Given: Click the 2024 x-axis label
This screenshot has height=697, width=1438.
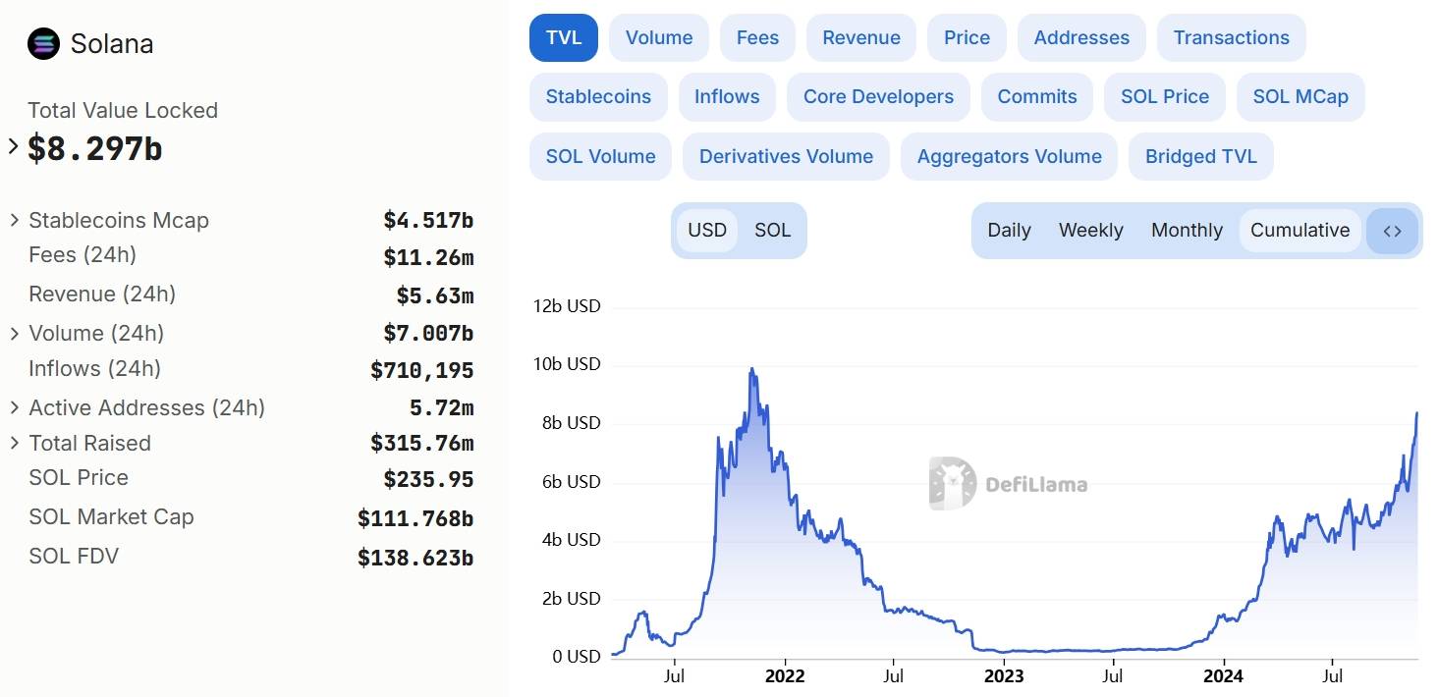Looking at the screenshot, I should [x=1224, y=676].
